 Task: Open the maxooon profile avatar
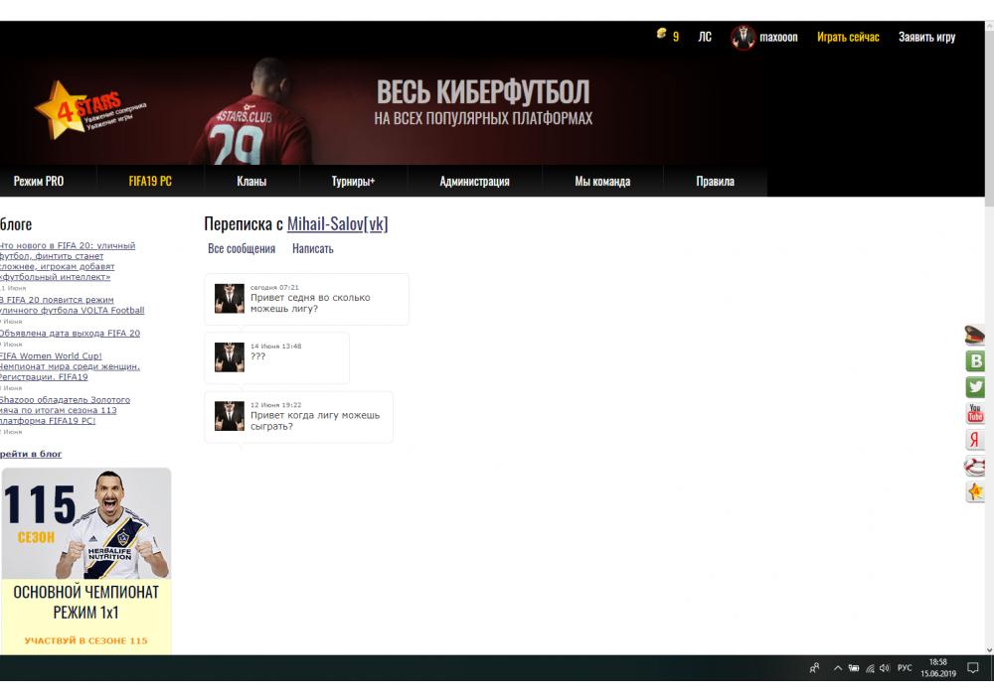click(743, 38)
